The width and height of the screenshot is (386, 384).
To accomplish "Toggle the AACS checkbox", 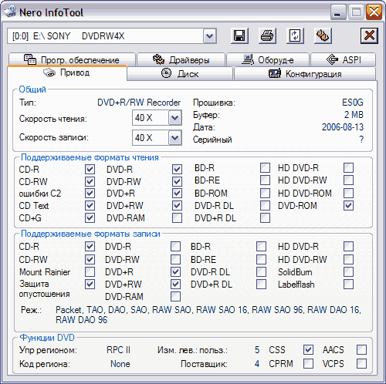I will click(x=361, y=350).
